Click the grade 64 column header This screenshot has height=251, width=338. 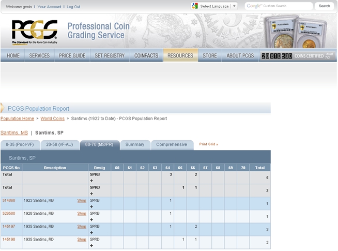click(167, 168)
